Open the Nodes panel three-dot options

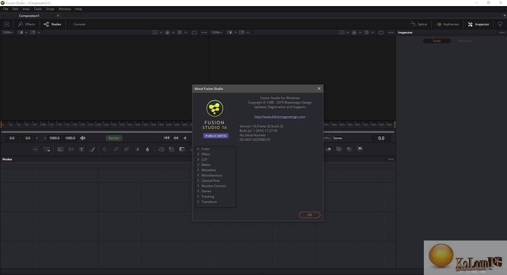(x=391, y=159)
